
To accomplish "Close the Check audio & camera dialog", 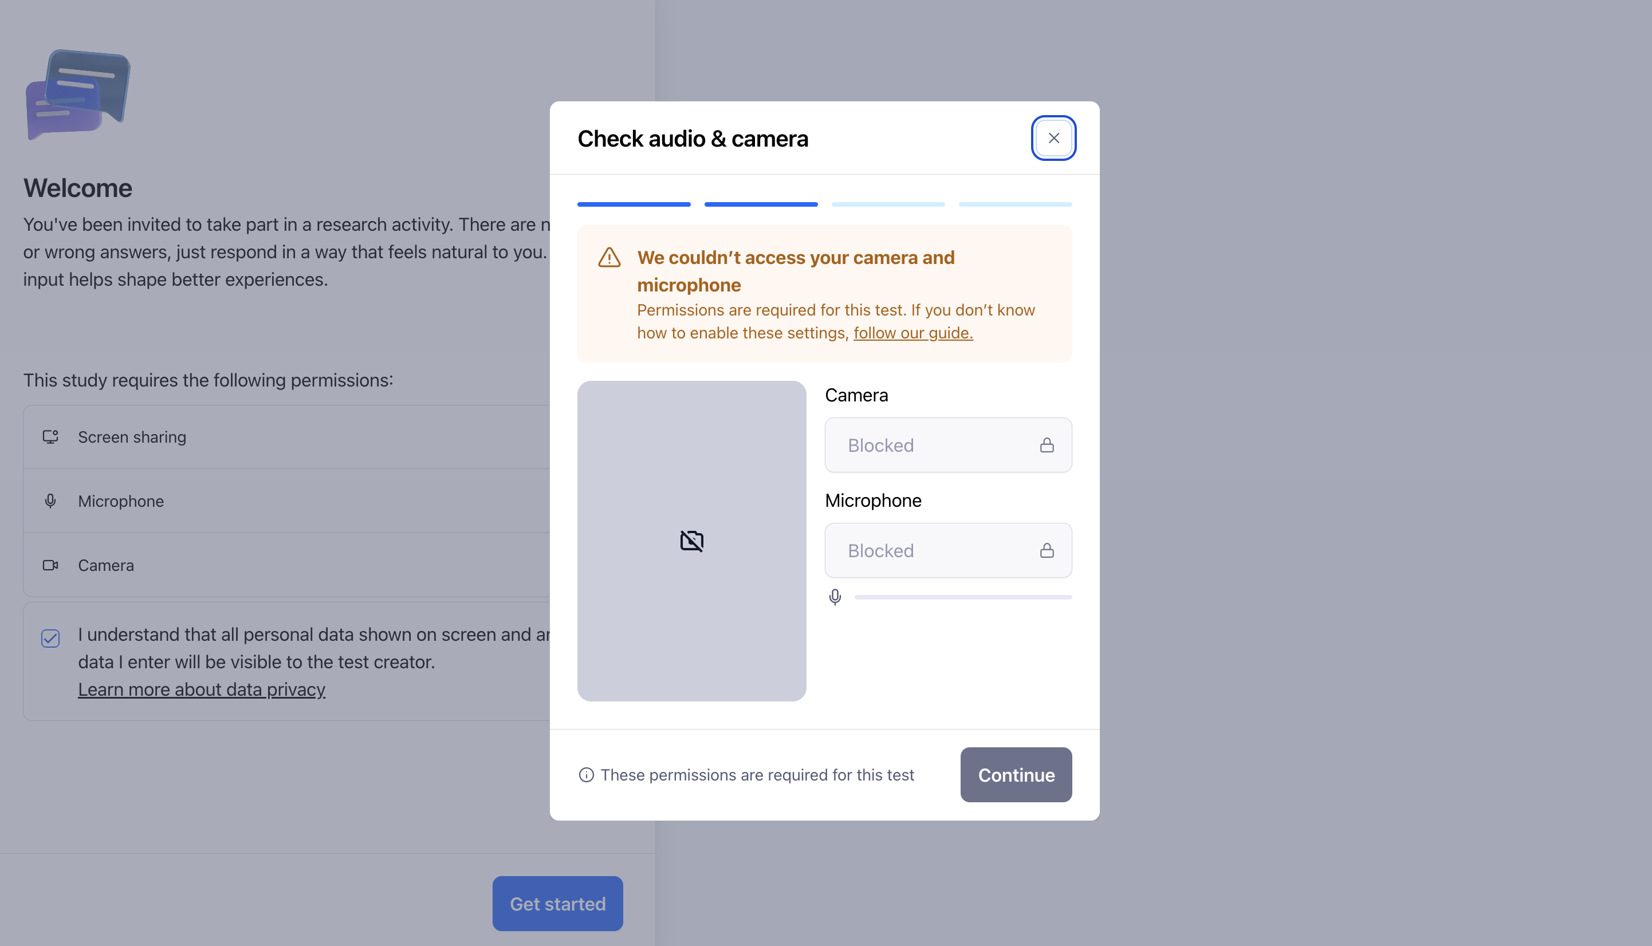I will coord(1053,139).
